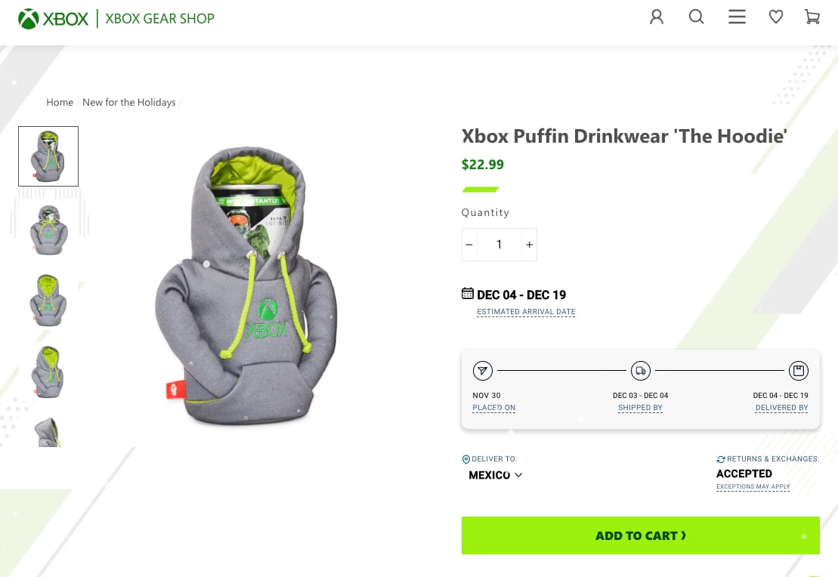Click the quantity input field
Viewport: 838px width, 577px height.
tap(499, 245)
